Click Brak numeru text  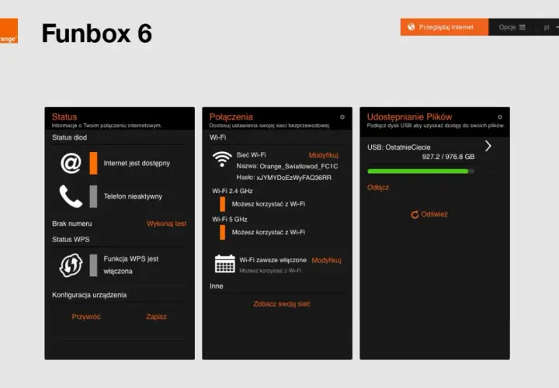click(x=72, y=223)
